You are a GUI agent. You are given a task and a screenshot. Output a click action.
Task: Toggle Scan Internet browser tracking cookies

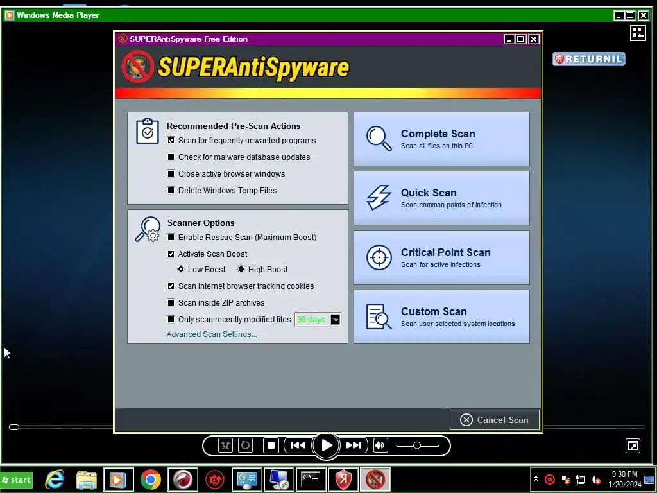pyautogui.click(x=171, y=286)
